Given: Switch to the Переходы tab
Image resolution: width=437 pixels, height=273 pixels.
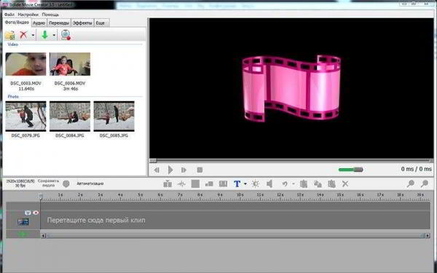Looking at the screenshot, I should point(59,23).
